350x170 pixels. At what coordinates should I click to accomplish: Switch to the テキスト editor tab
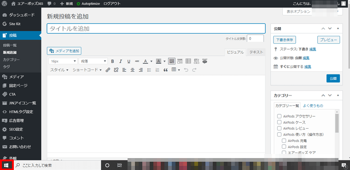pyautogui.click(x=256, y=52)
